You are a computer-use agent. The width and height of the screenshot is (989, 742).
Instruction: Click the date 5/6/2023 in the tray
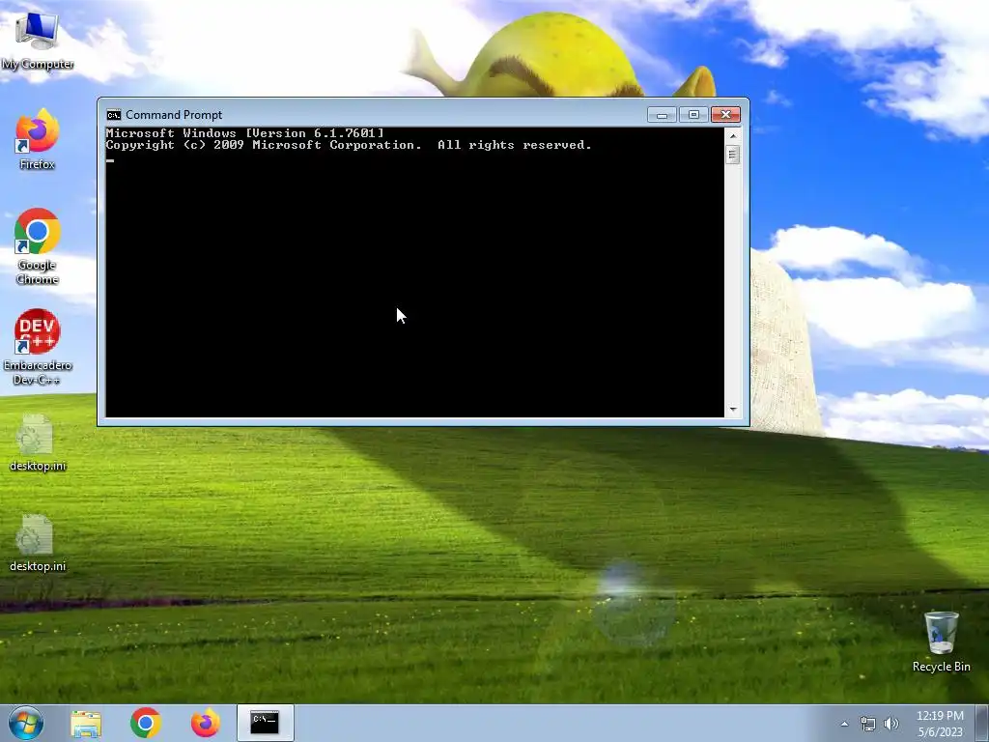[x=940, y=732]
